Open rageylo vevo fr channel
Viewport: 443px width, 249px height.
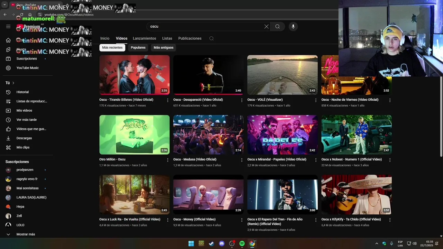tap(27, 179)
